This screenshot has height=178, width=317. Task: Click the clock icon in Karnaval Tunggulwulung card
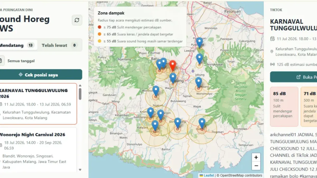(1, 104)
